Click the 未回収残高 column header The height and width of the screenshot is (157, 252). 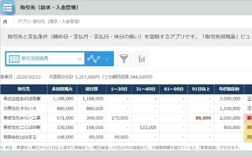pyautogui.click(x=62, y=89)
